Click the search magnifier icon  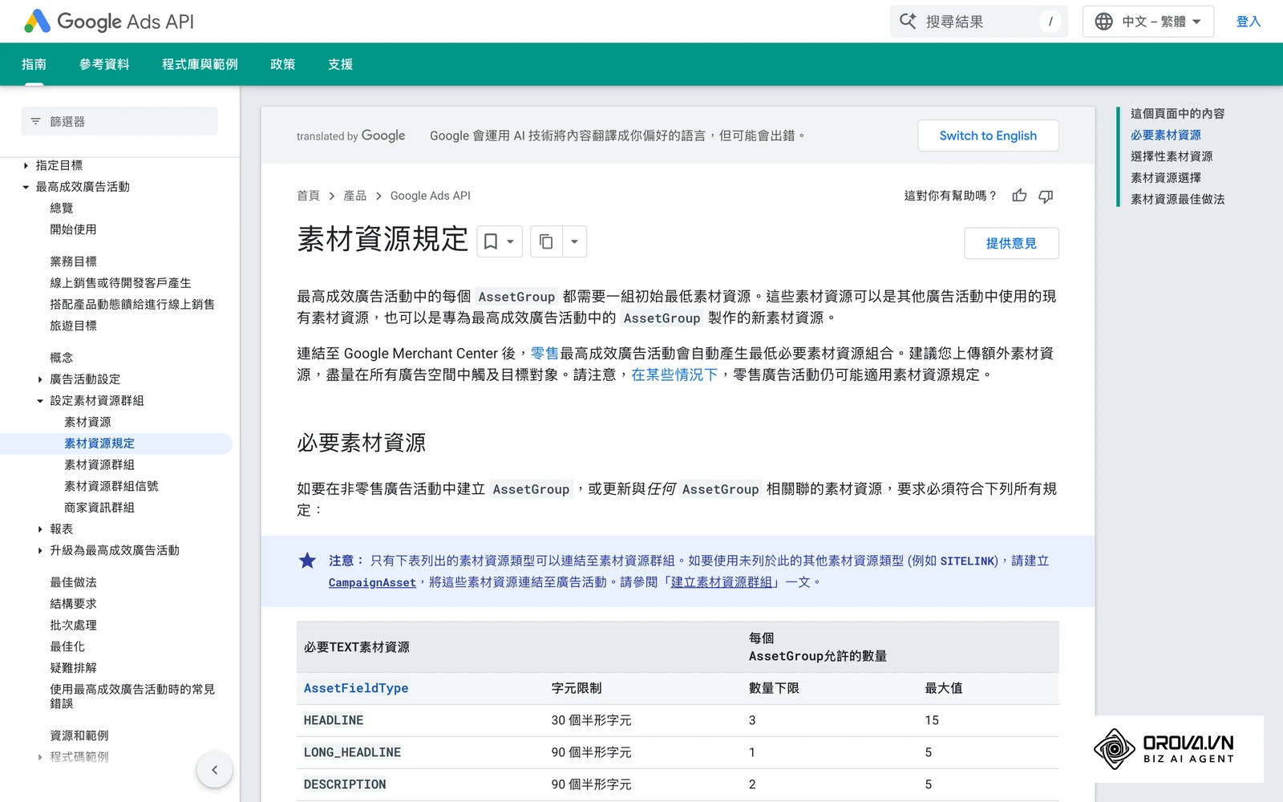coord(908,22)
